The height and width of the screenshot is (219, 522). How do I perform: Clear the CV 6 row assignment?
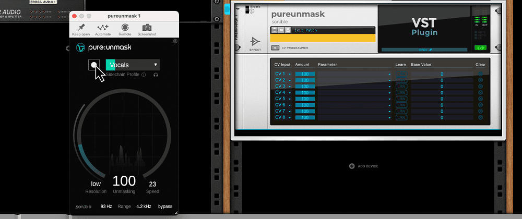tap(480, 105)
